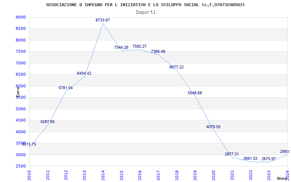Image resolution: width=291 pixels, height=182 pixels.
Task: Select data label 7592.27
Action: click(x=139, y=46)
